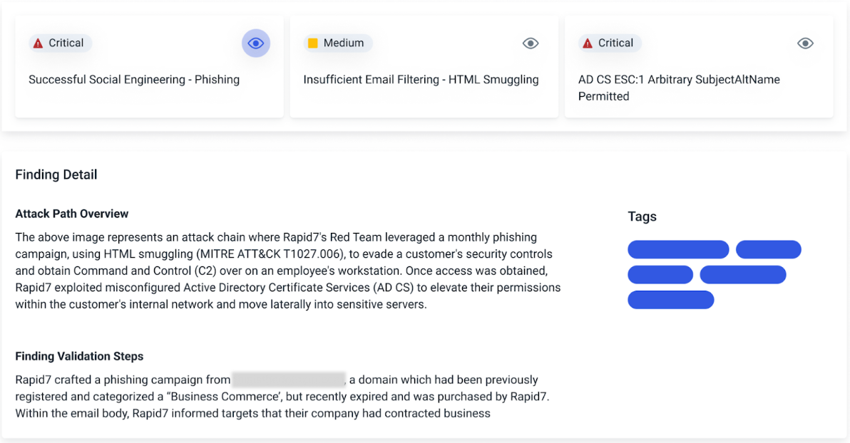This screenshot has width=850, height=443.
Task: Toggle eye icon on AD CS ESC:1 card
Action: pos(805,43)
